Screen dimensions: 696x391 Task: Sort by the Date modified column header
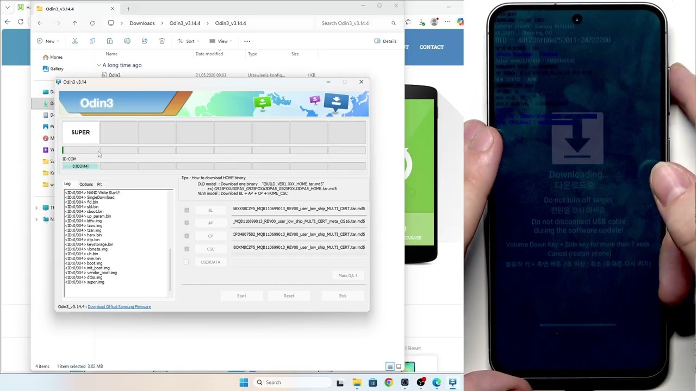[x=209, y=54]
